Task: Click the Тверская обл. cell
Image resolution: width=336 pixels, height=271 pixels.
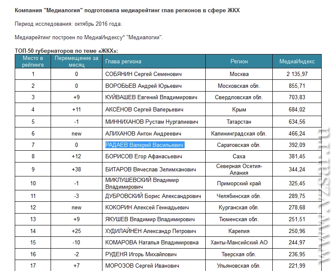Action: 239,254
